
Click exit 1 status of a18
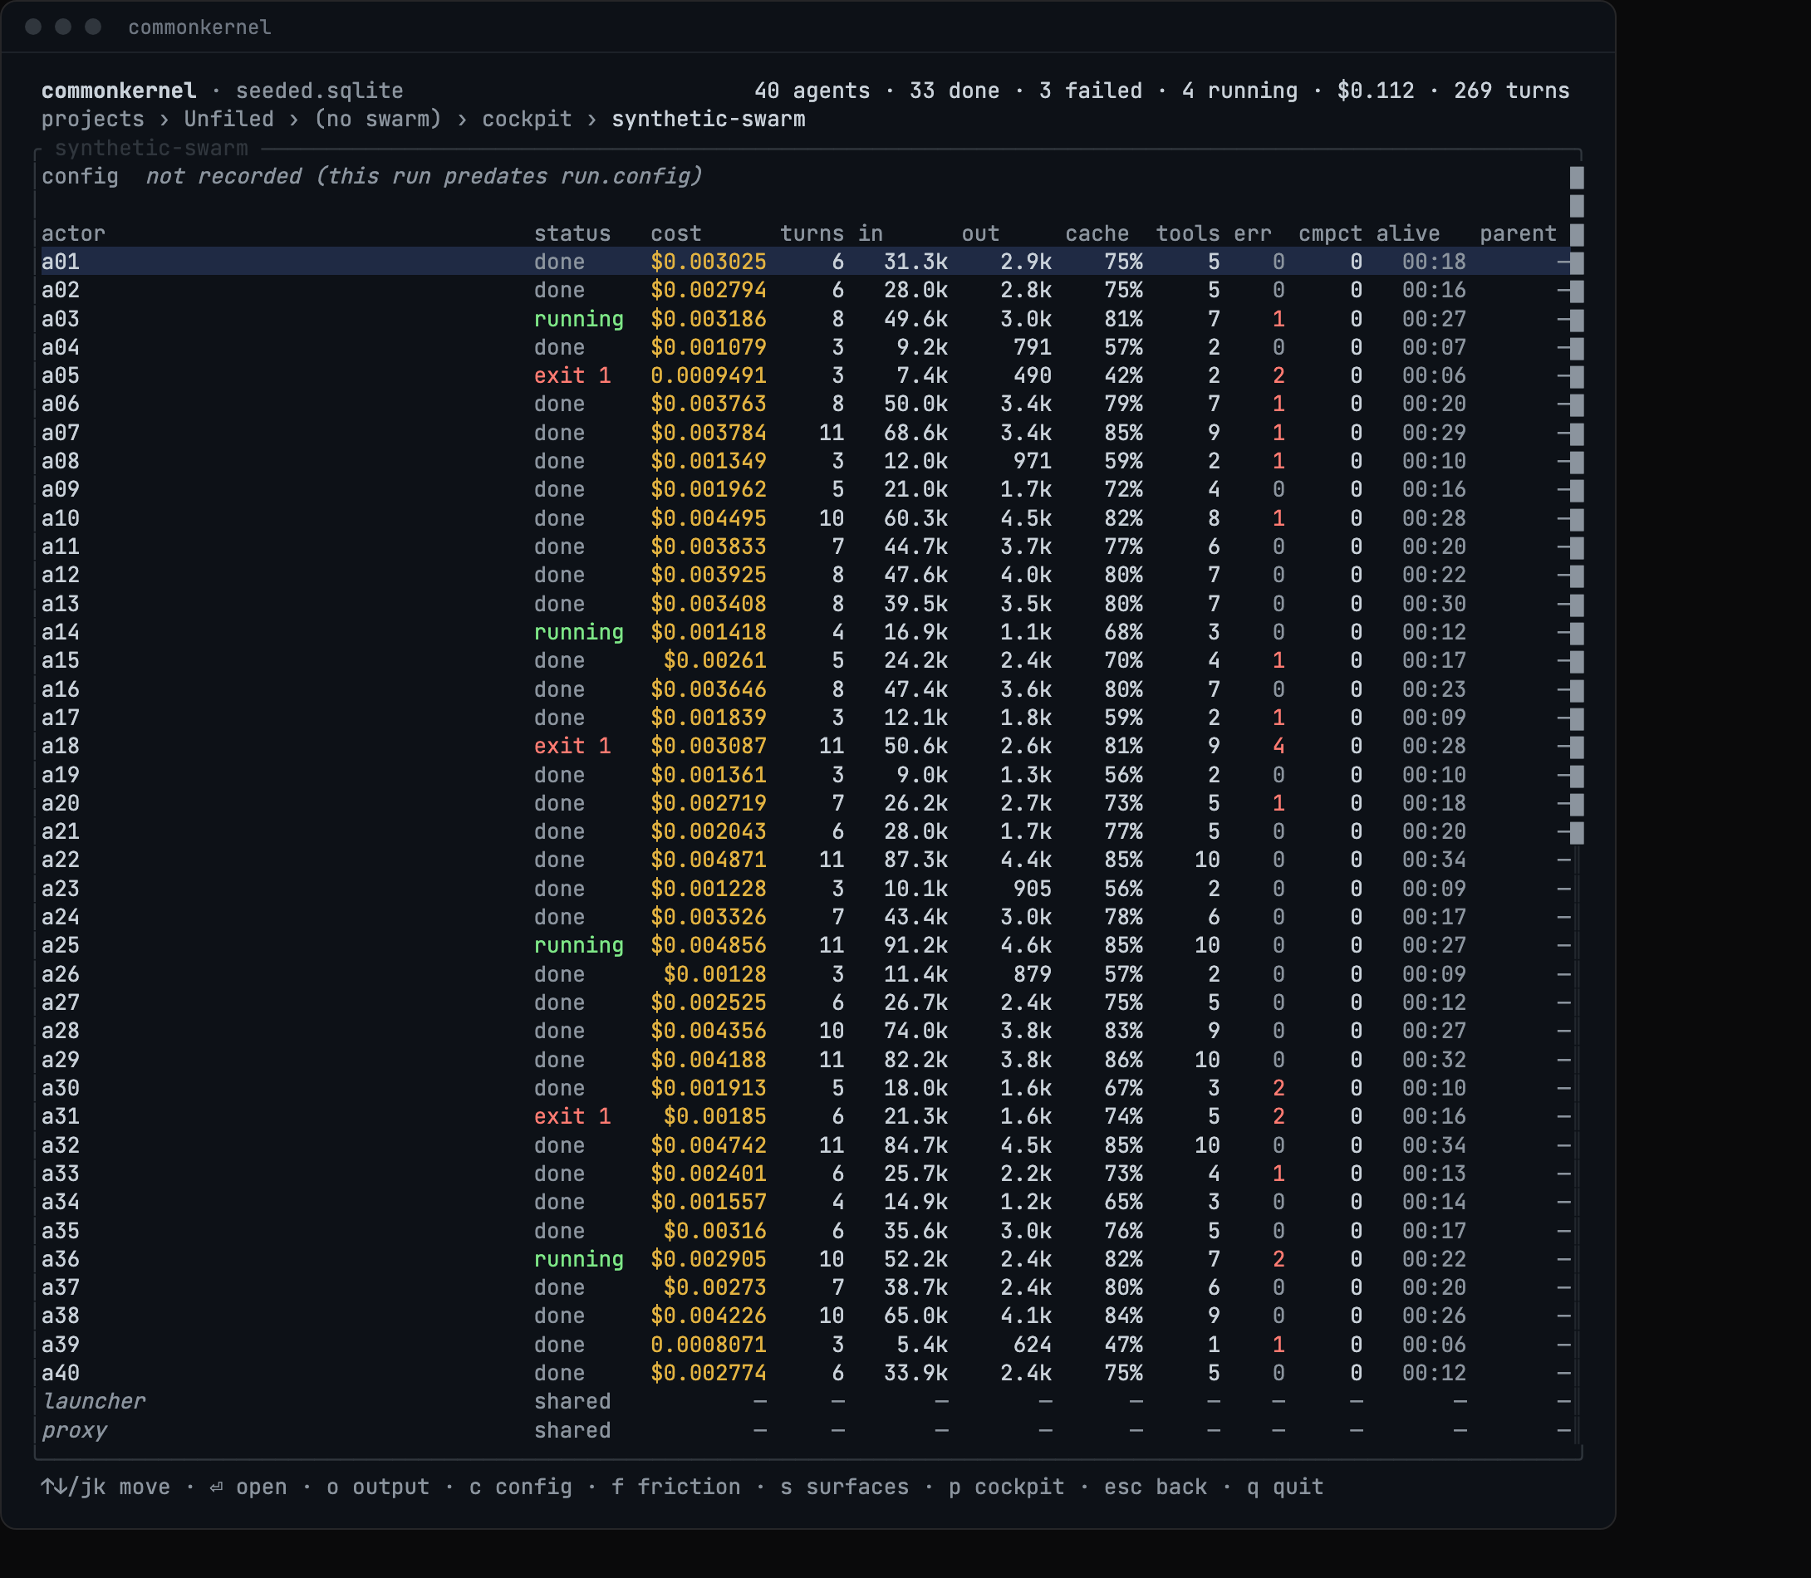pos(572,746)
